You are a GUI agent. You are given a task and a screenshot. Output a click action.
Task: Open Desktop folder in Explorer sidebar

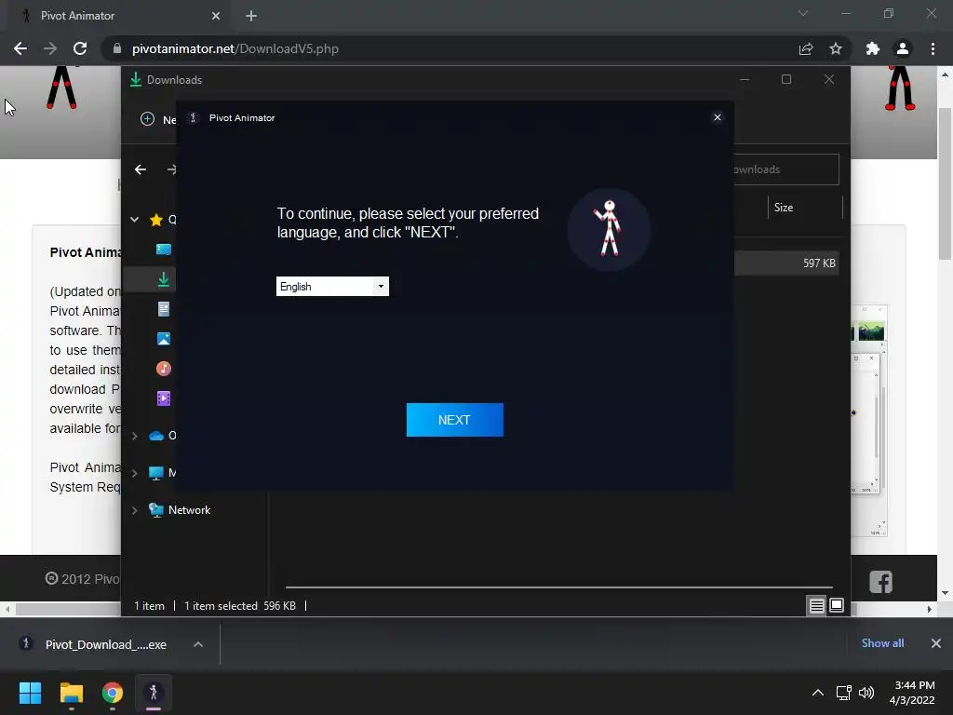tap(164, 250)
